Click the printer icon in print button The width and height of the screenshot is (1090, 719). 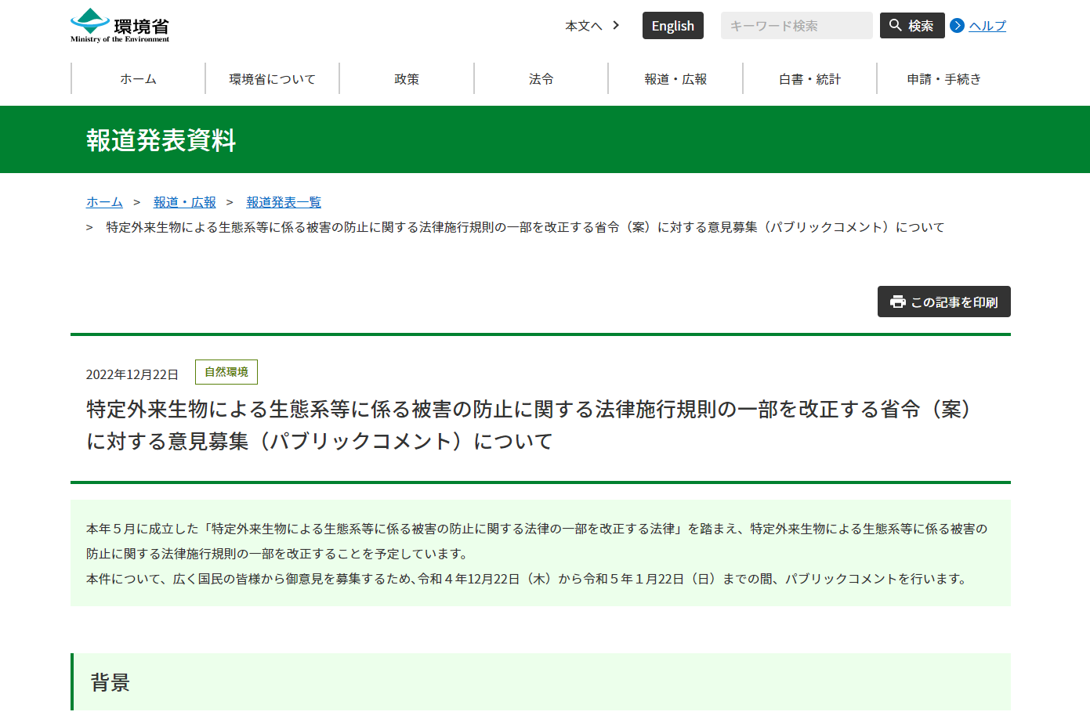click(x=897, y=302)
